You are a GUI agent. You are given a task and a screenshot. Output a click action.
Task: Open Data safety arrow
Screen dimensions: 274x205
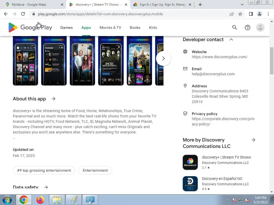point(46,187)
